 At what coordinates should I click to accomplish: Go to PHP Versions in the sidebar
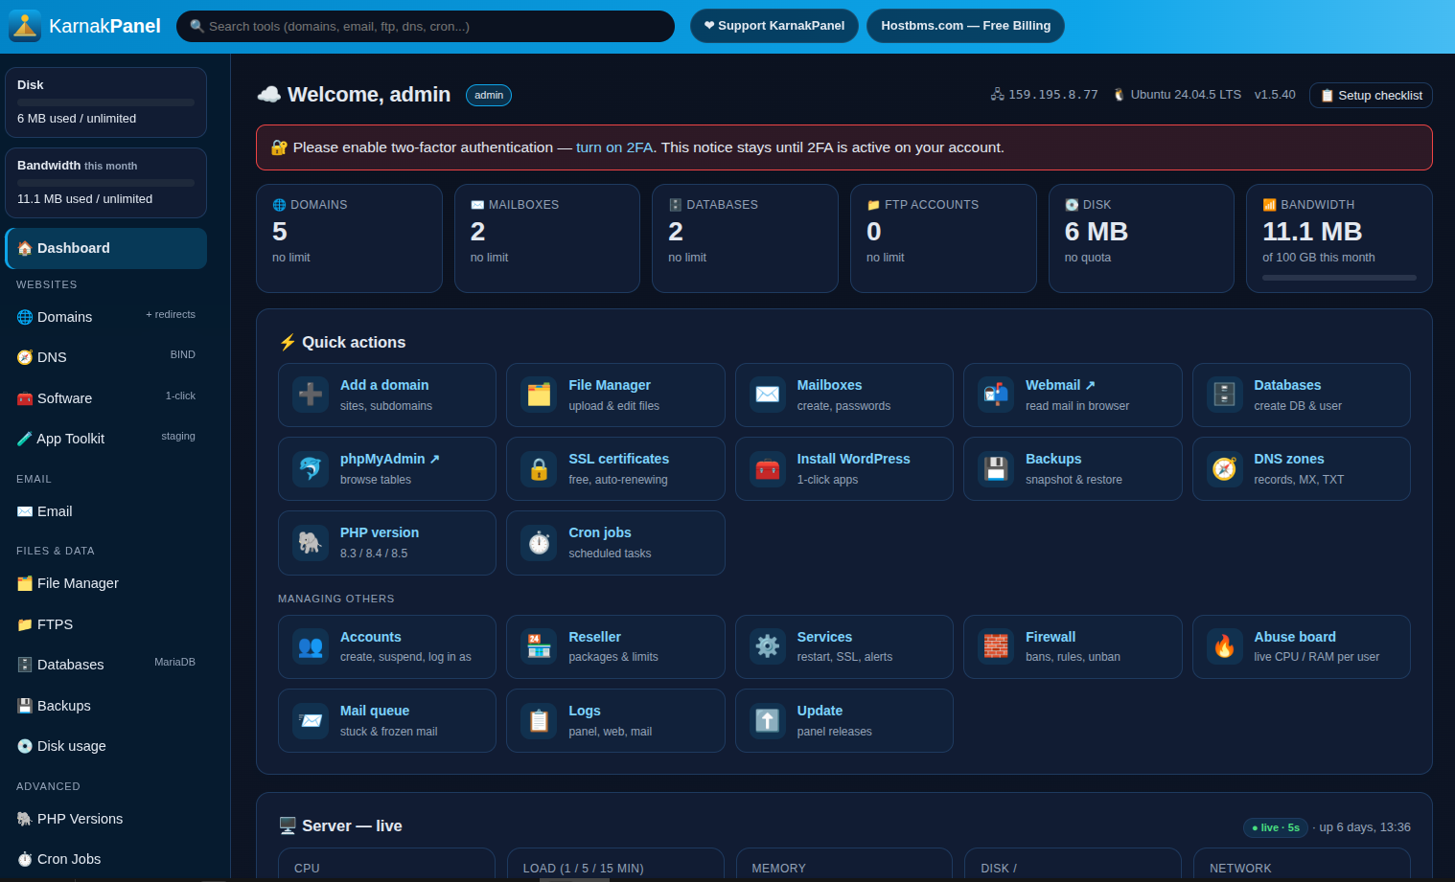(x=106, y=819)
